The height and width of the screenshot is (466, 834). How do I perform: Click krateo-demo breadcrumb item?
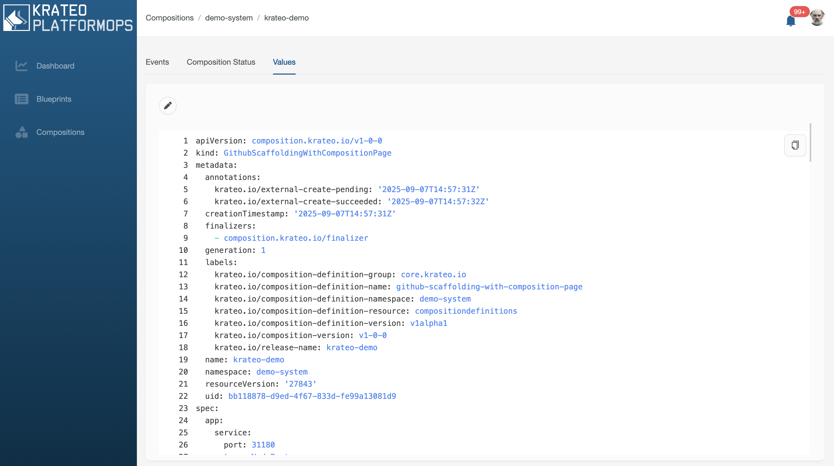click(x=286, y=18)
